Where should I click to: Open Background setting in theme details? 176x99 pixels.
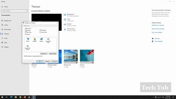pyautogui.click(x=73, y=15)
